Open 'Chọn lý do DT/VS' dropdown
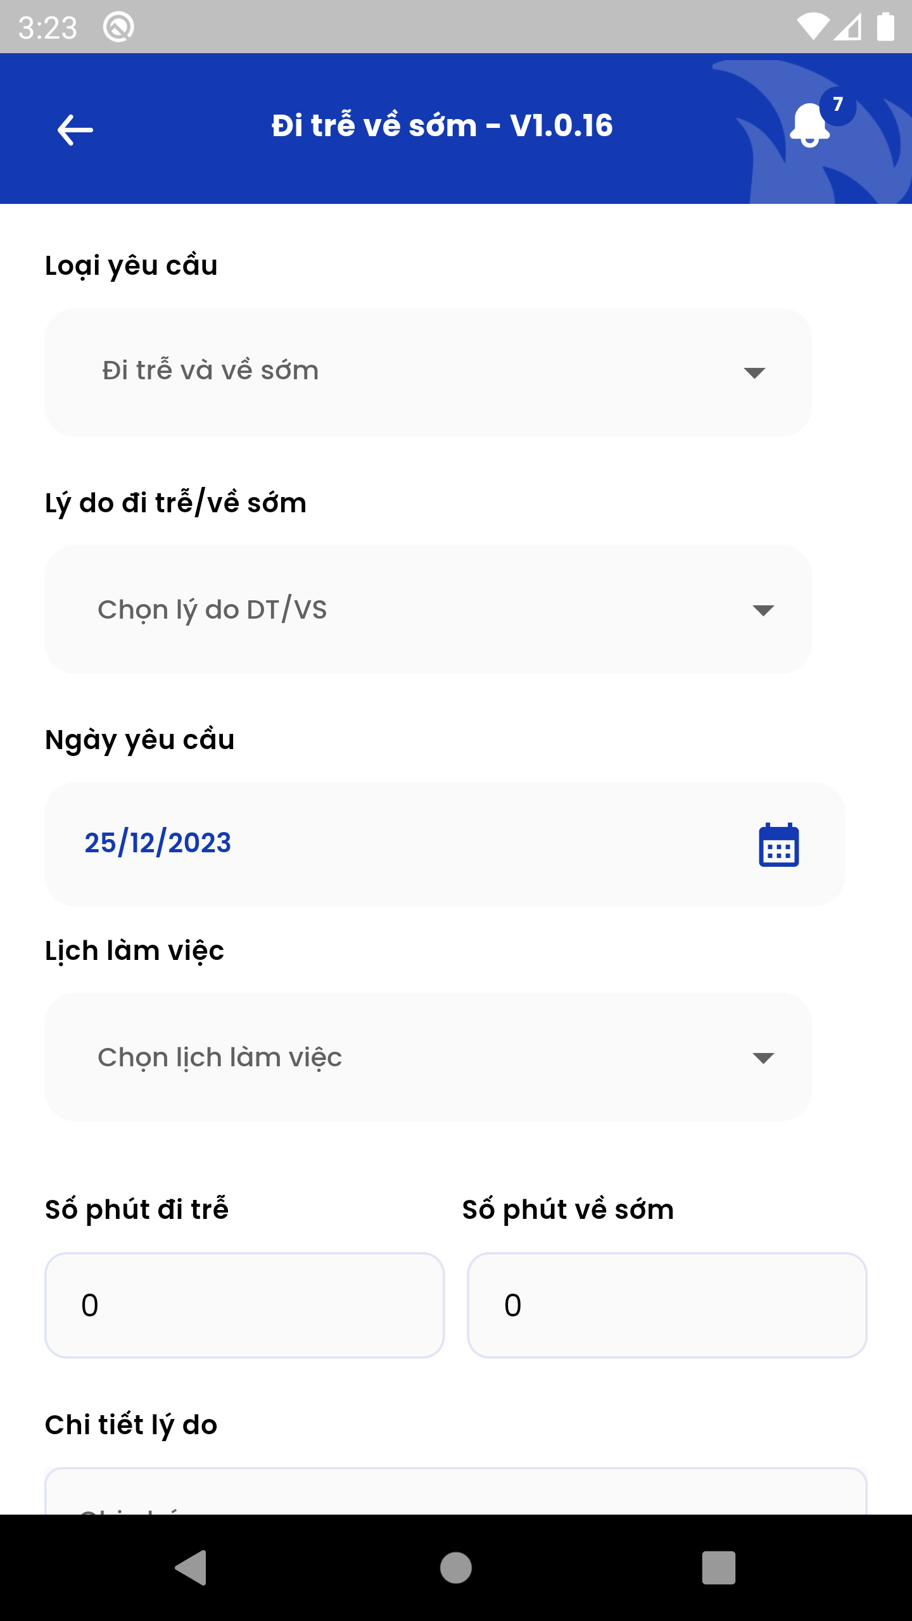 [x=428, y=610]
